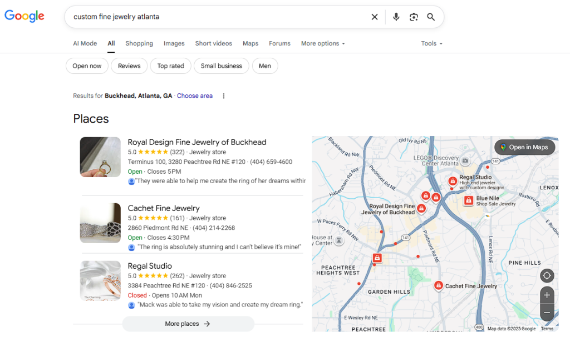
Task: Open Regal Studio listing
Action: coord(150,266)
